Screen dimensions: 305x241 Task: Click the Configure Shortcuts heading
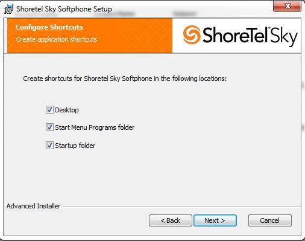49,27
